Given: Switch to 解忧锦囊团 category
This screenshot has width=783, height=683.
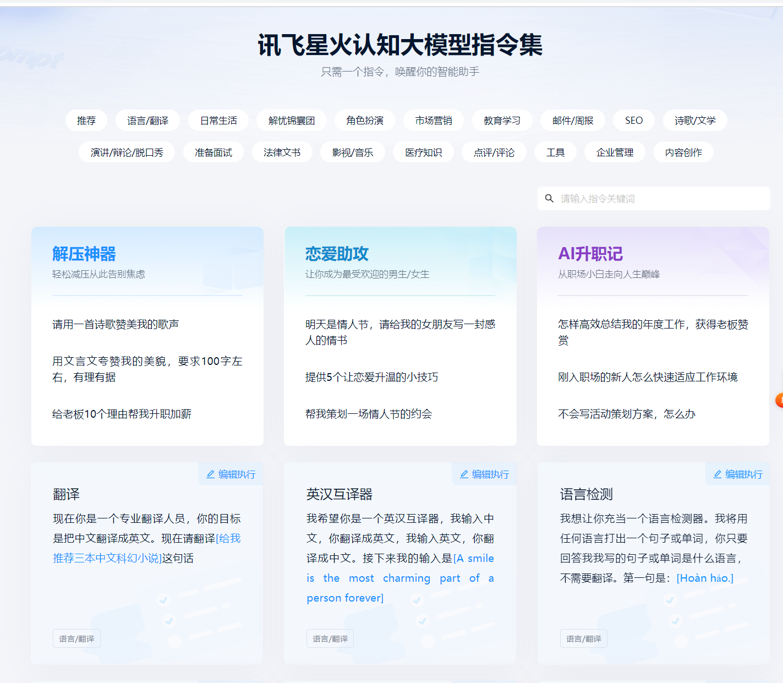Looking at the screenshot, I should (292, 121).
